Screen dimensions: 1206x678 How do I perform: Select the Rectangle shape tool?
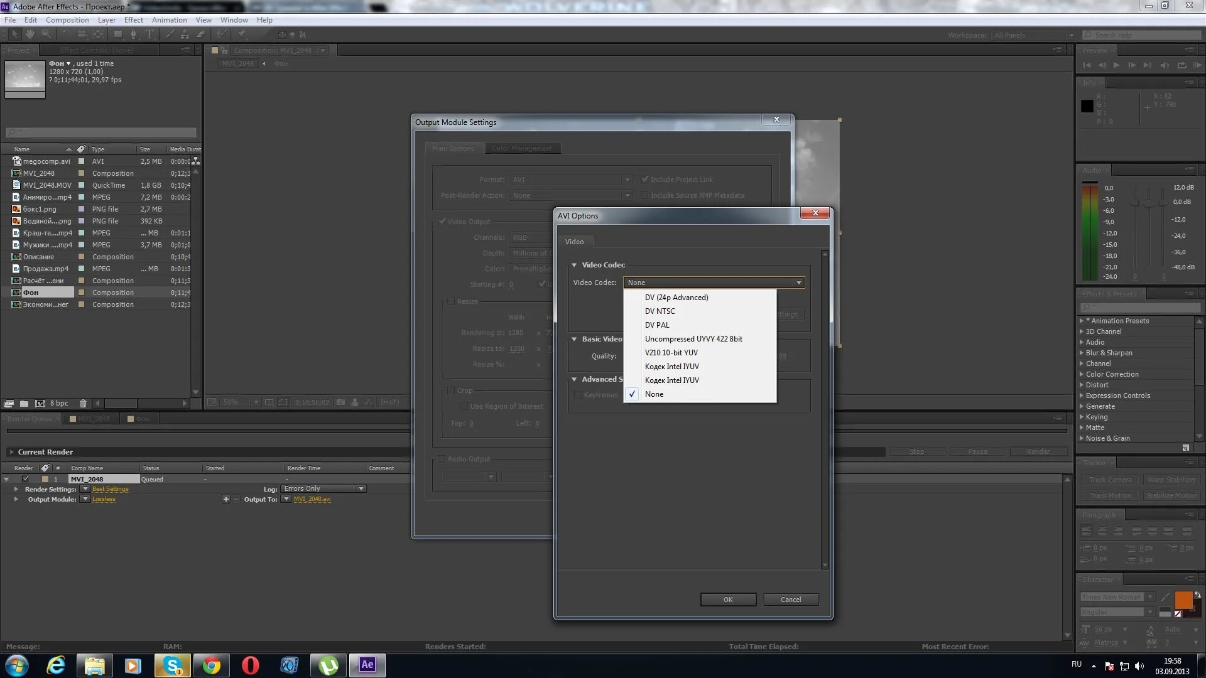click(117, 34)
